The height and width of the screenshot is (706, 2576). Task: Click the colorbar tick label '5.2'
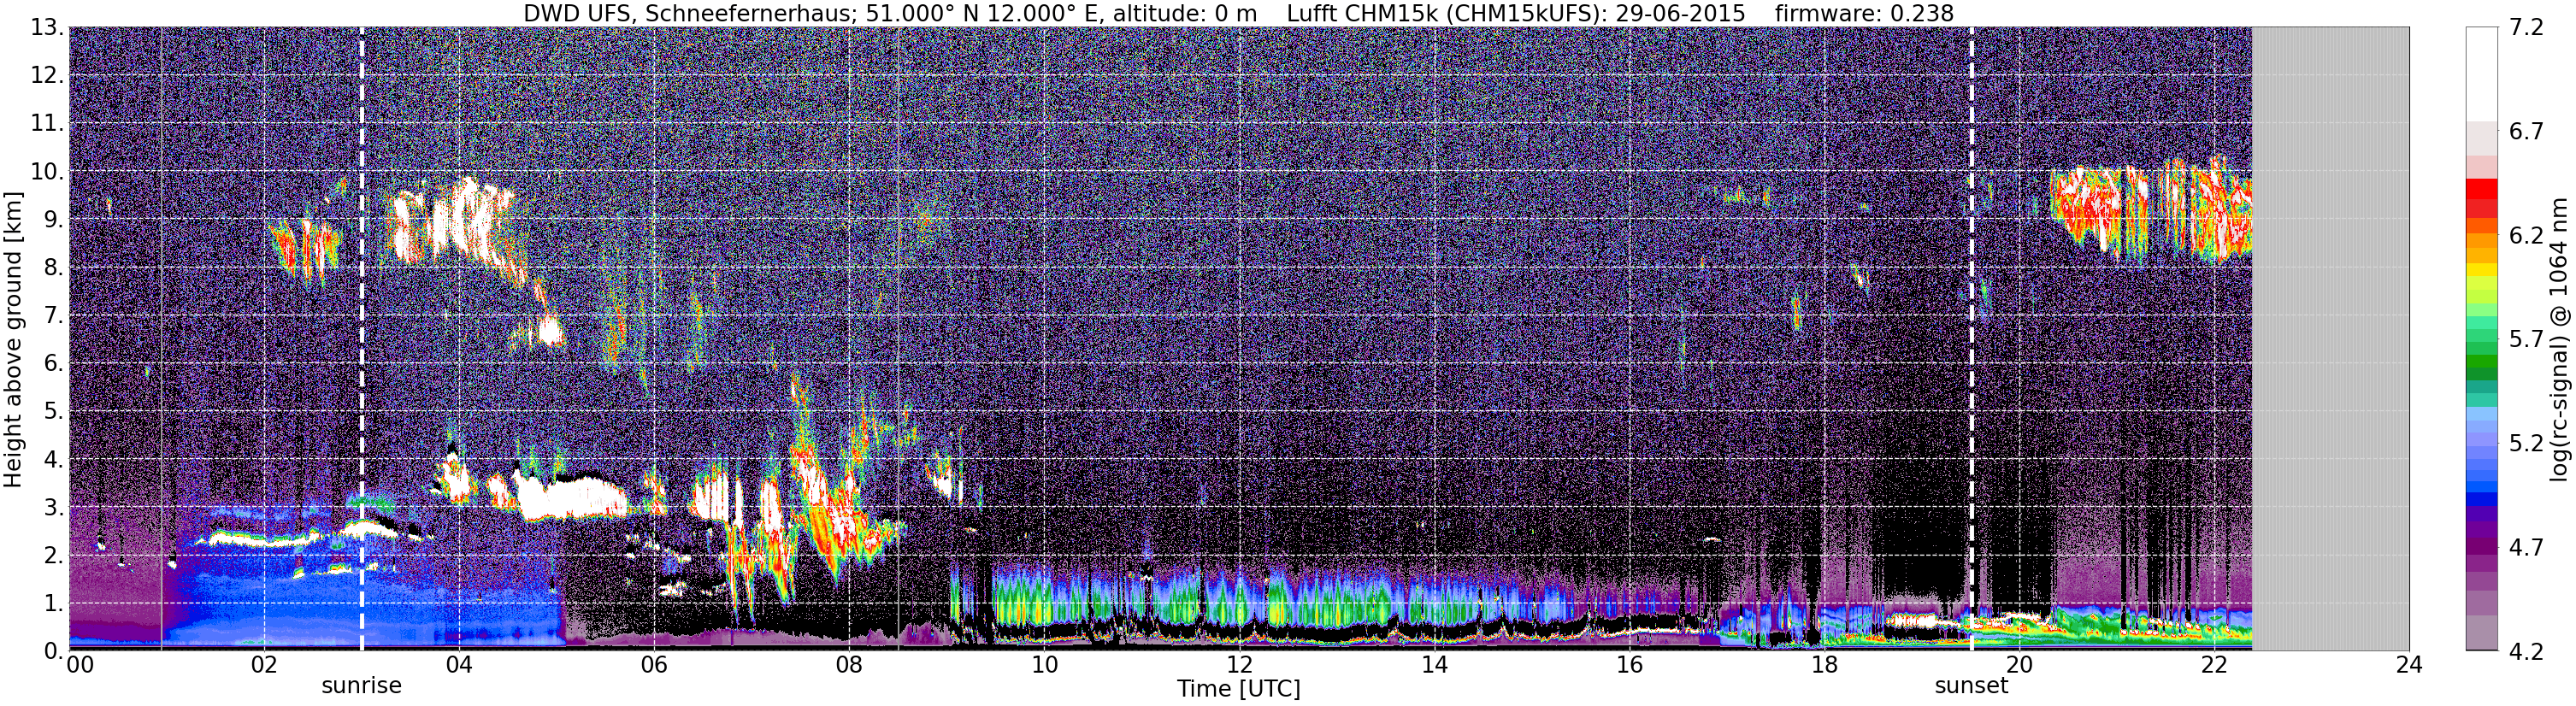point(2527,444)
